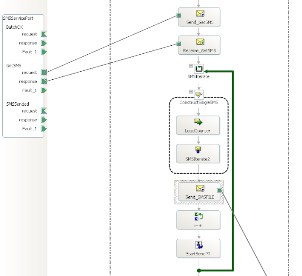Select the i++ expression shape

click(x=198, y=220)
